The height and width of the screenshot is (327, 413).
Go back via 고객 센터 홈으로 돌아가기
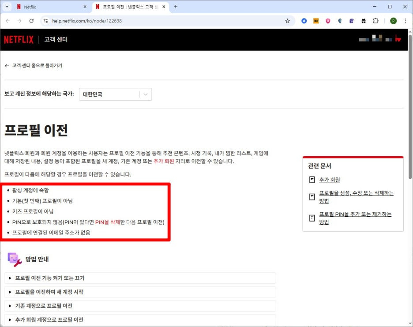[x=34, y=65]
